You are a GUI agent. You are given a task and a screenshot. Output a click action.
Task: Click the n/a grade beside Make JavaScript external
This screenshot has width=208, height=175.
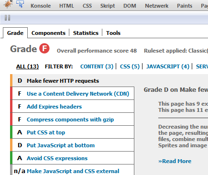click(x=20, y=171)
